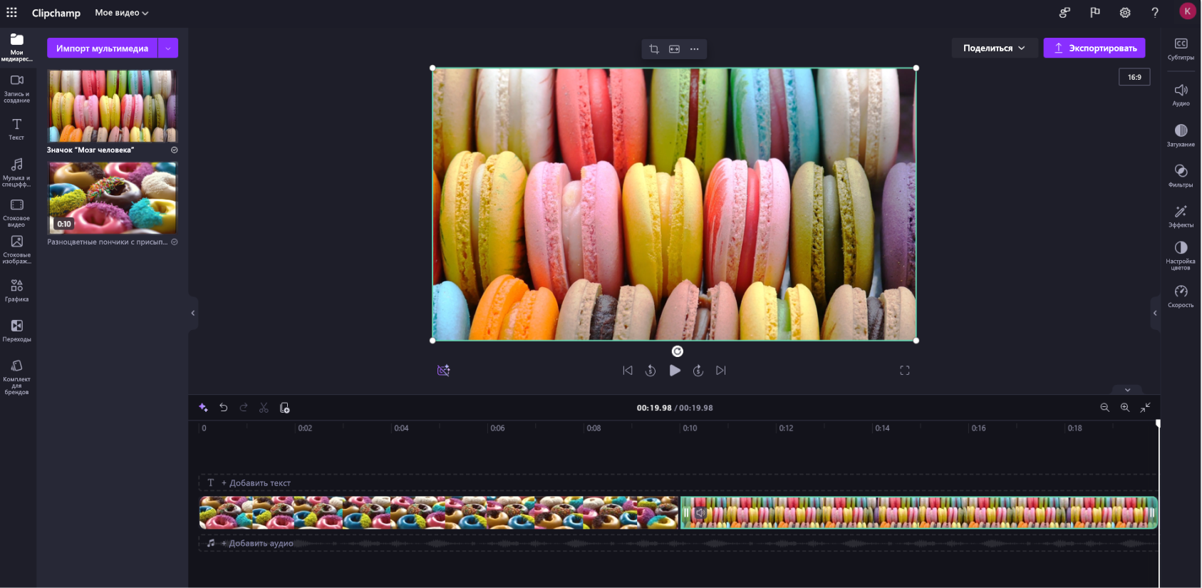The image size is (1202, 588).
Task: Forward five seconds
Action: 698,371
